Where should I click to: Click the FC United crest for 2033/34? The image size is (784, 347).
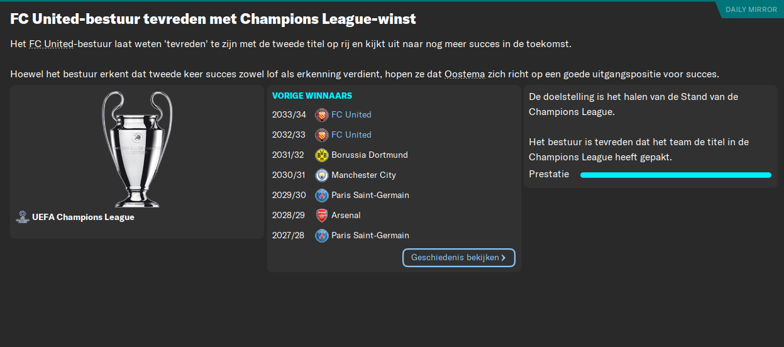coord(321,115)
